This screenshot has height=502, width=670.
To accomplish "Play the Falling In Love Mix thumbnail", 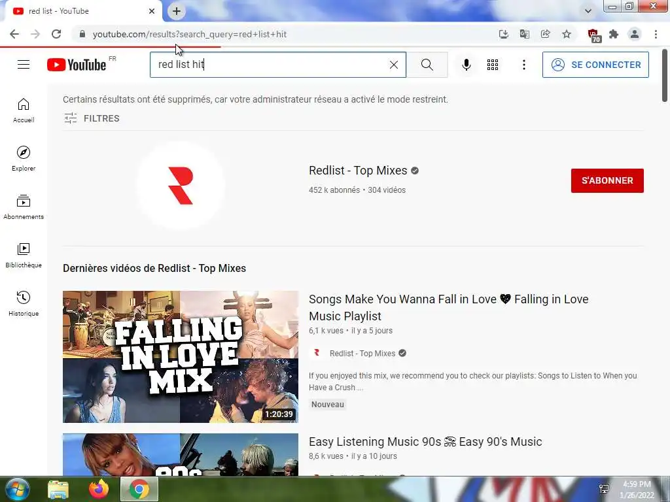I will [x=181, y=357].
